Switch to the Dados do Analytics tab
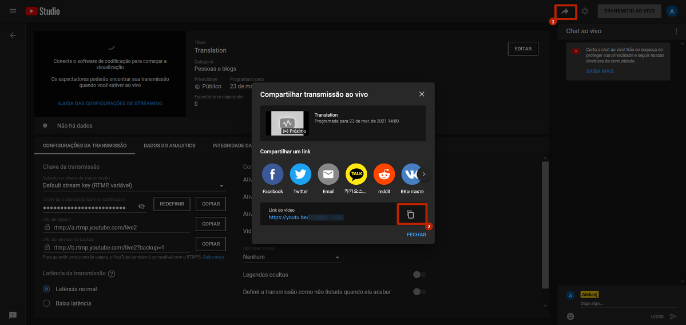686x325 pixels. click(169, 145)
